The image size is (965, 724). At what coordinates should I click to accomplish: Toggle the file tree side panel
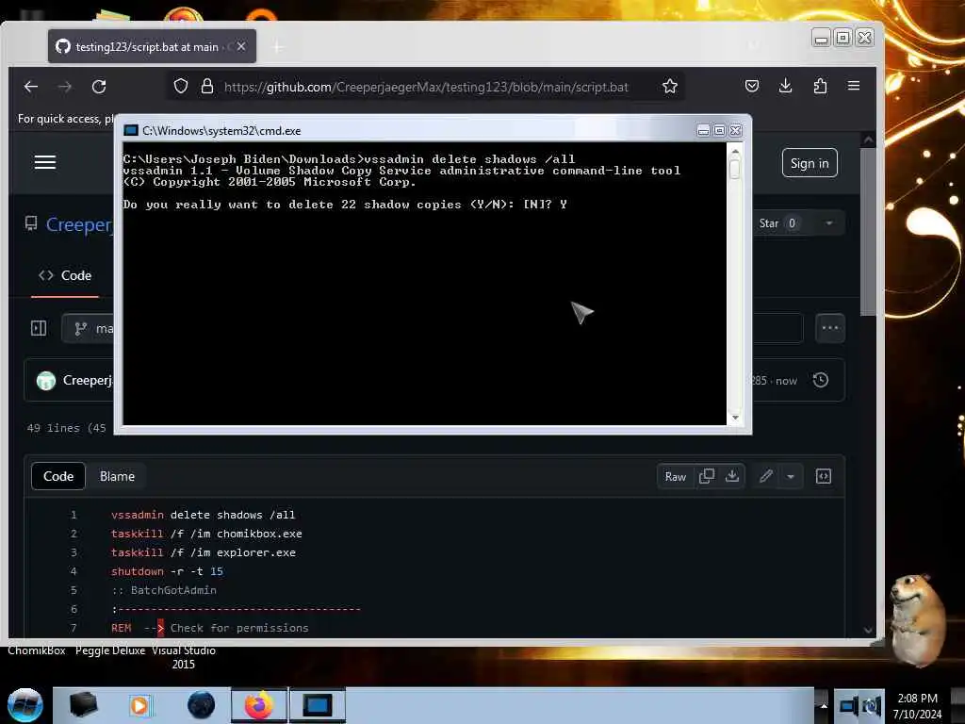[38, 328]
